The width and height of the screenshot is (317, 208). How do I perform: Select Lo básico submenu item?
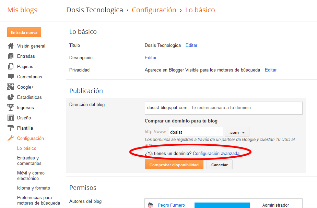27,148
